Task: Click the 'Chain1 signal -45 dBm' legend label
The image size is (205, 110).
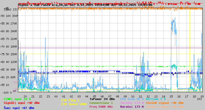Action: (165, 107)
